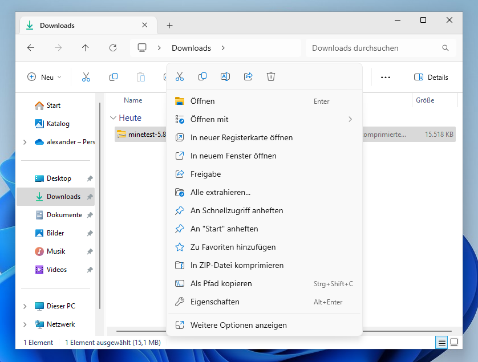Select Alle extrahieren...

pyautogui.click(x=264, y=192)
